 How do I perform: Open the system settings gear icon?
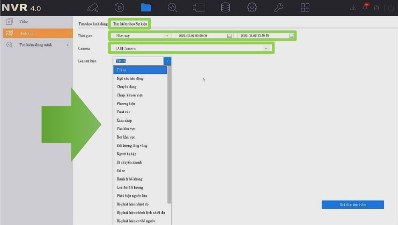pos(252,8)
